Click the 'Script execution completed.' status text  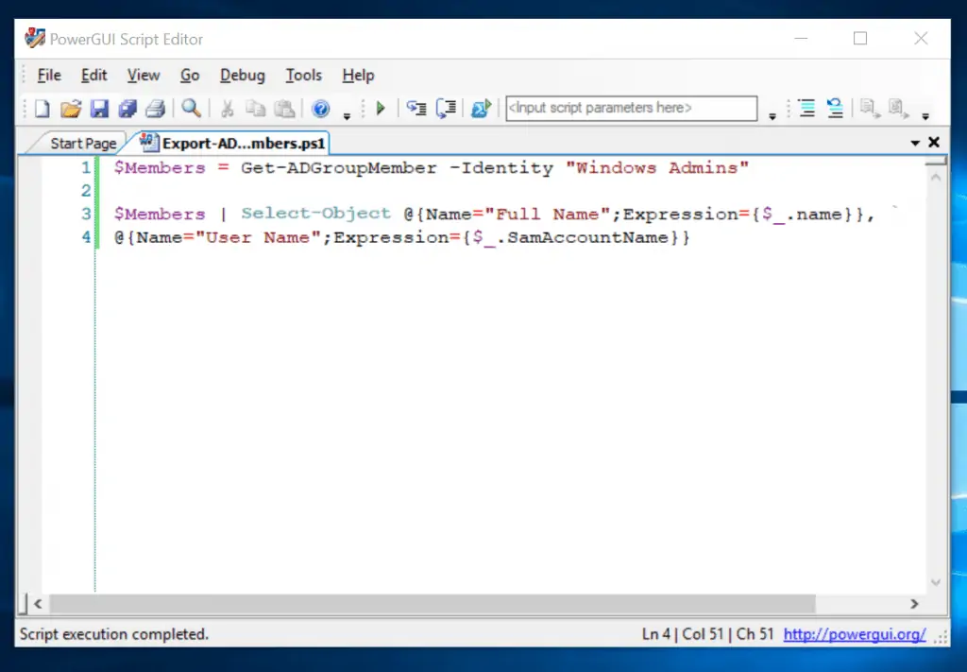[114, 634]
